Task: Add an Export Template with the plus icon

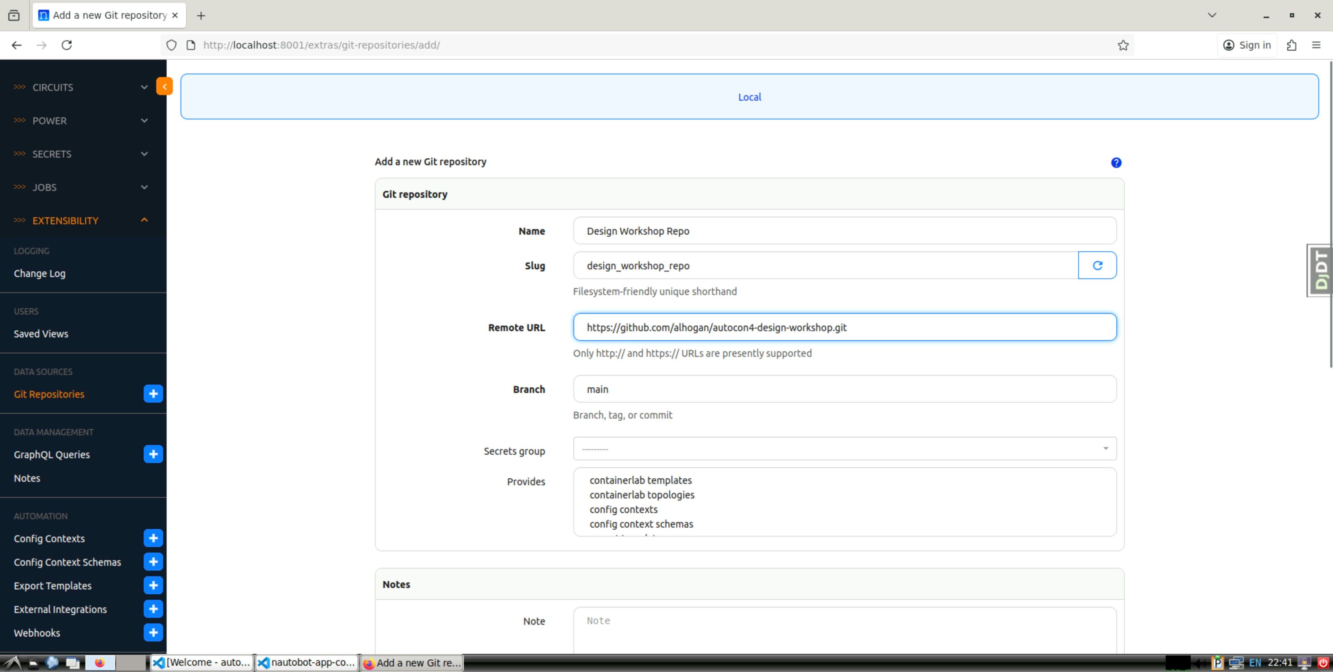Action: point(153,585)
